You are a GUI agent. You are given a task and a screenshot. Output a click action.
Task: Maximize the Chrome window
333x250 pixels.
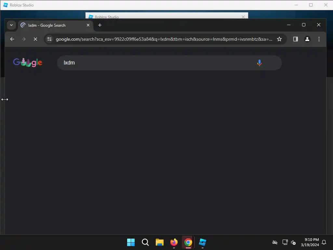pos(304,25)
